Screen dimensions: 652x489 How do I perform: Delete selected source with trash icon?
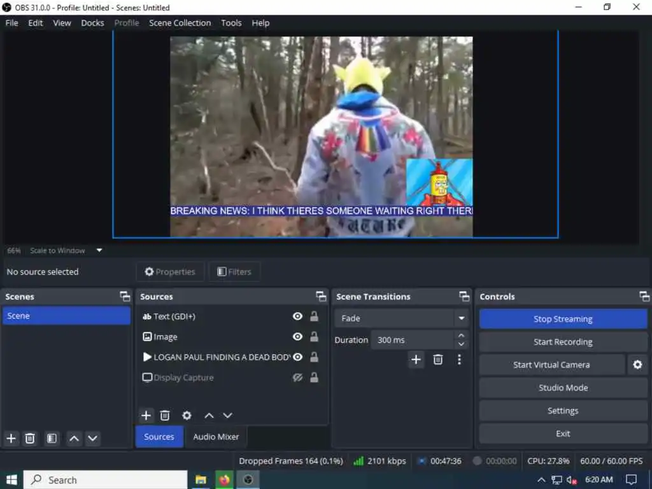pyautogui.click(x=165, y=415)
